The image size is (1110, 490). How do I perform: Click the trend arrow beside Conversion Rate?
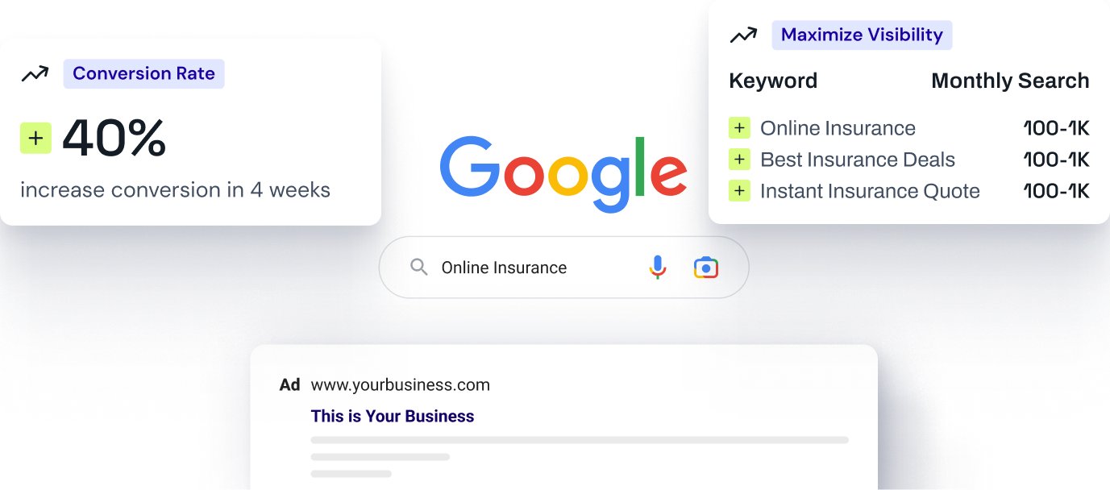(35, 74)
